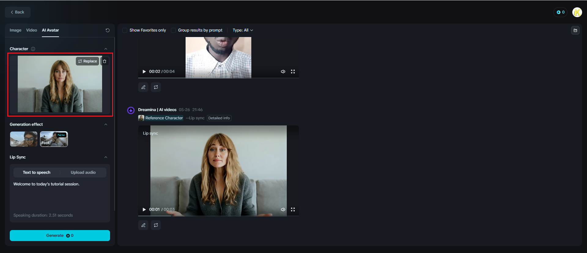
Task: Switch to the Image tab
Action: pos(15,30)
